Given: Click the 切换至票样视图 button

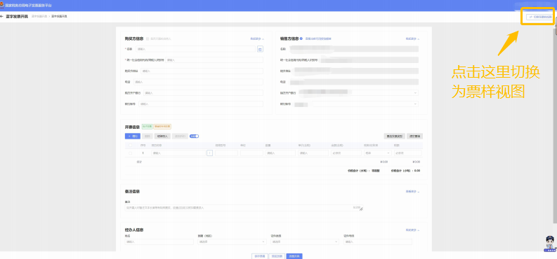Looking at the screenshot, I should [x=539, y=17].
